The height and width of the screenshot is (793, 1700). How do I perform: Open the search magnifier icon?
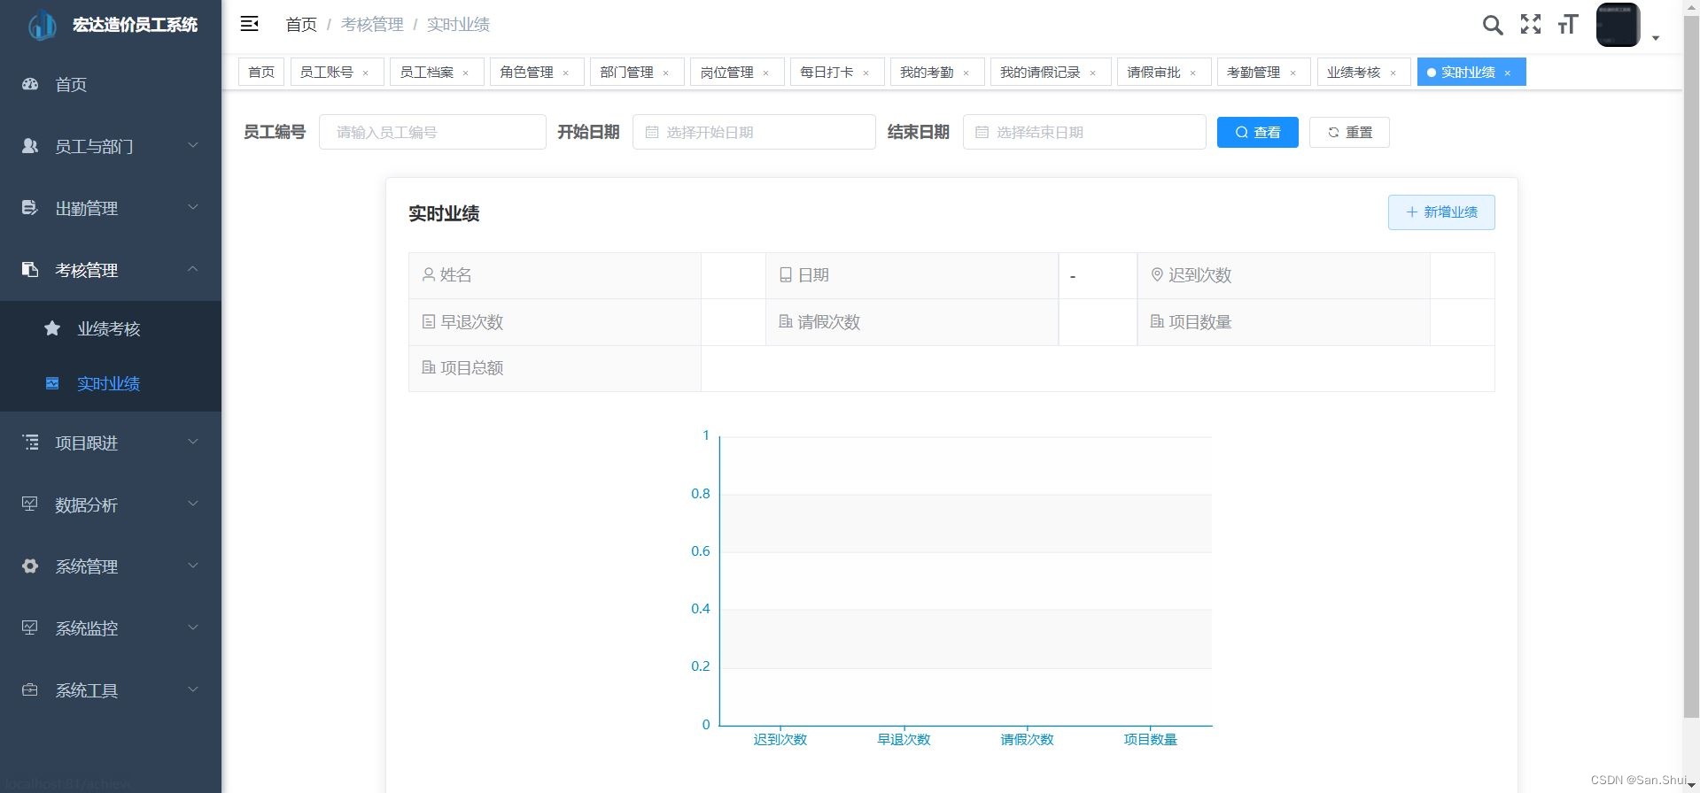pos(1493,25)
